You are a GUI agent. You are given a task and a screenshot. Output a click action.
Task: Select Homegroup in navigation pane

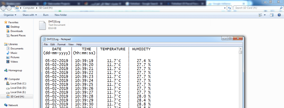pos(15,70)
